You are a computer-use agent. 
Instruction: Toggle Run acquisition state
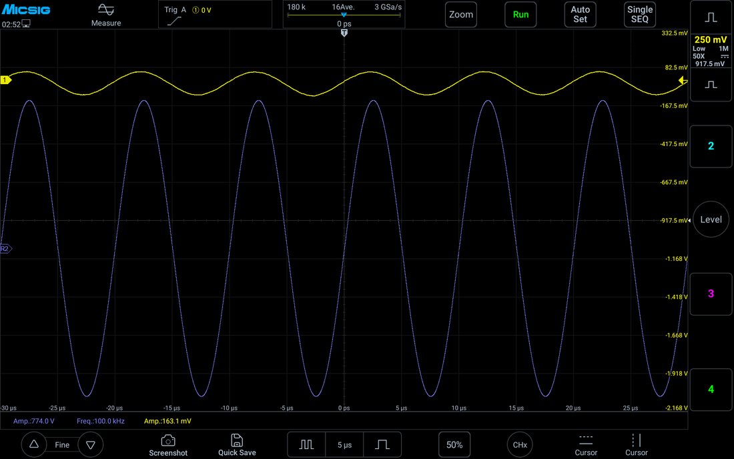click(x=520, y=15)
